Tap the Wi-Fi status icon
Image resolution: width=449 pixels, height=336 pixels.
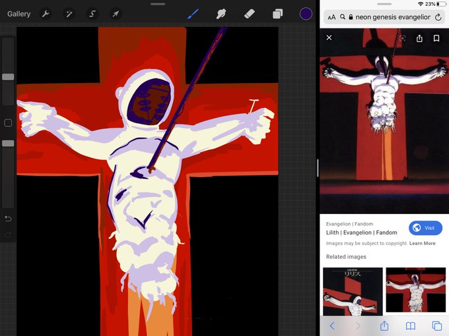click(x=421, y=4)
